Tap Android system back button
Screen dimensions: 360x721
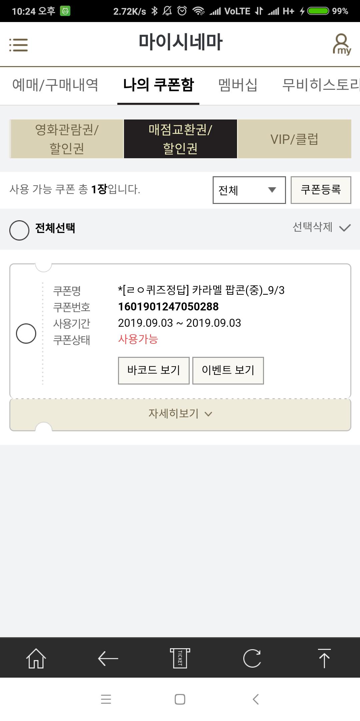256,699
